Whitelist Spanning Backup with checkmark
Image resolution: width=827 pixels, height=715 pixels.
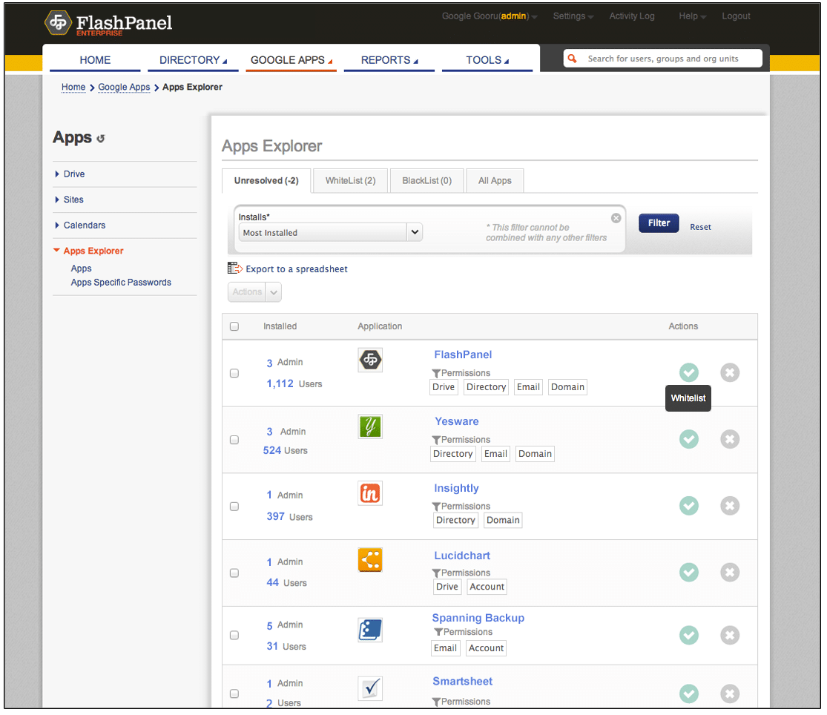689,636
